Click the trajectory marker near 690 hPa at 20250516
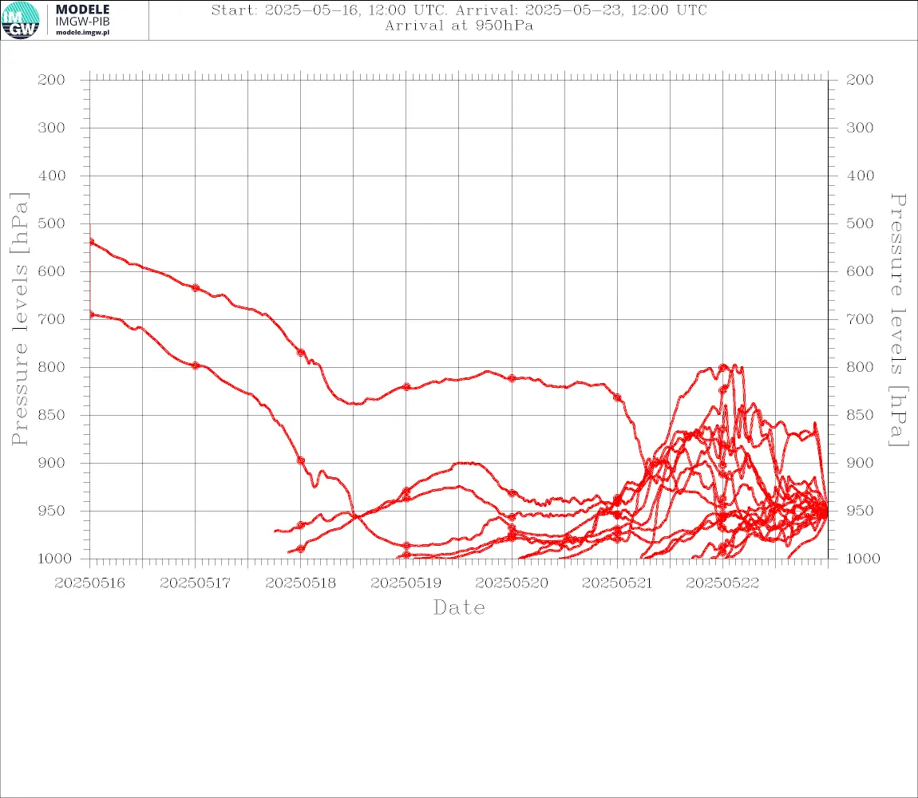This screenshot has width=918, height=798. click(x=91, y=315)
